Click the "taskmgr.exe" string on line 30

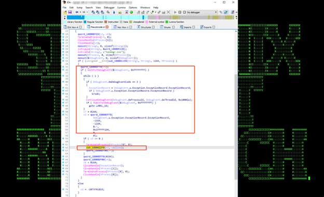[x=114, y=52]
